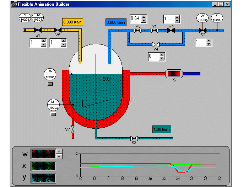Click the V1 valve on blue pipe
243x187 pixels.
(x=154, y=31)
